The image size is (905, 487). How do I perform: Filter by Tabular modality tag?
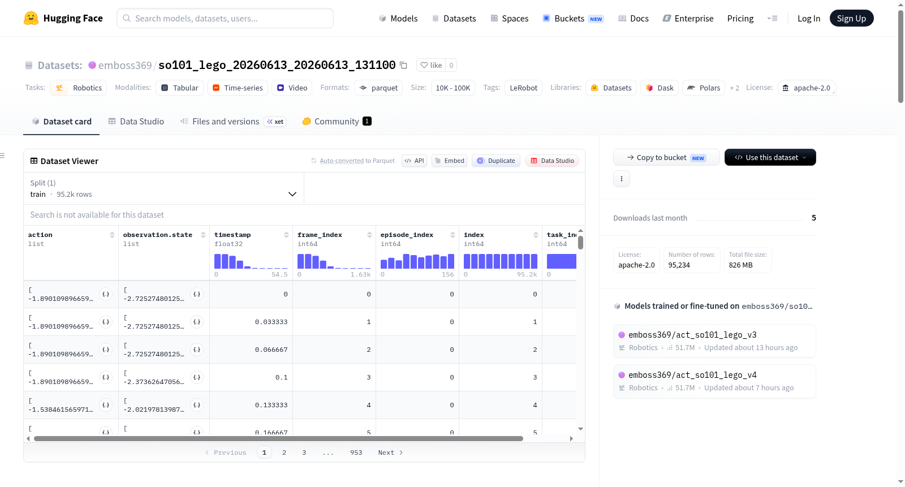click(x=180, y=88)
